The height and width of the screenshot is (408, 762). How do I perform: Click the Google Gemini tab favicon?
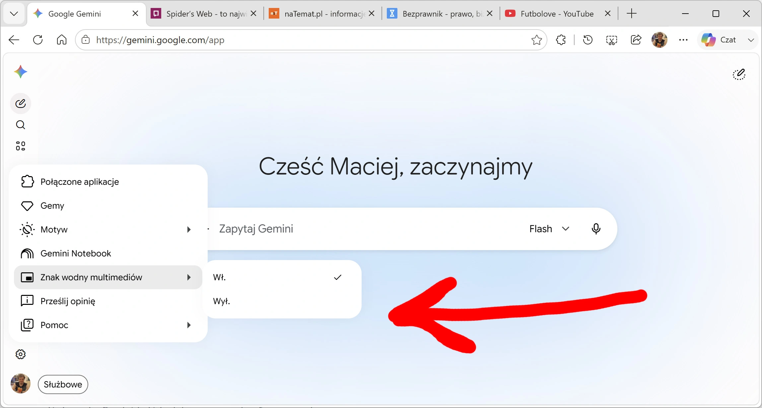(38, 14)
